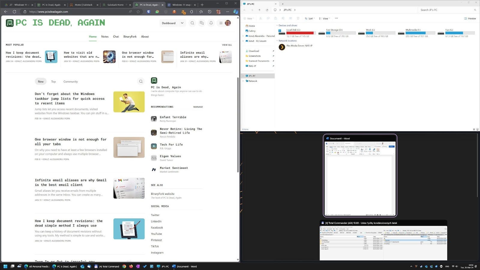
Task: Open the About tab
Action: [x=145, y=37]
